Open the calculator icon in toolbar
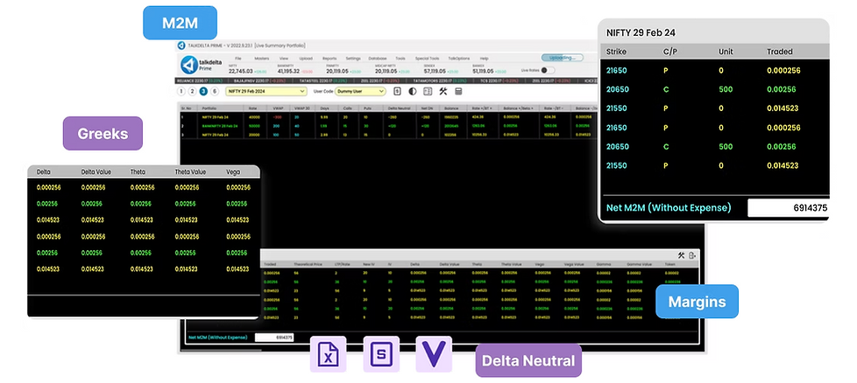This screenshot has width=857, height=383. click(x=458, y=92)
